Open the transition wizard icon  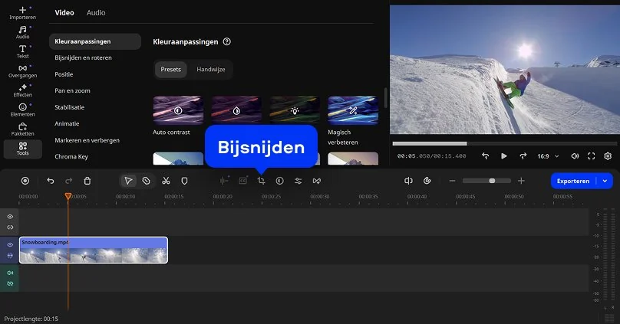coord(317,181)
